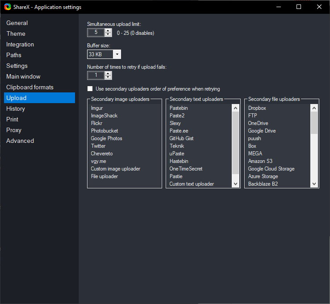The width and height of the screenshot is (330, 304).
Task: Select Google Drive in file uploaders list
Action: (x=262, y=131)
